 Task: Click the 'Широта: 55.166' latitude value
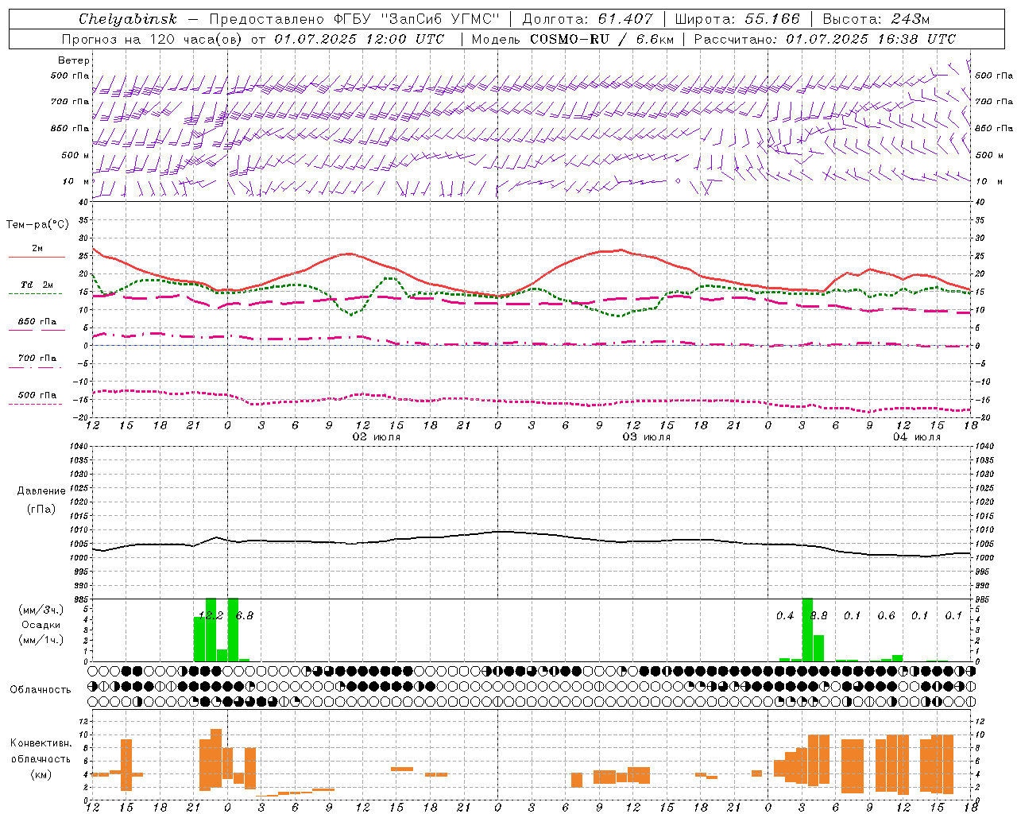coord(737,19)
